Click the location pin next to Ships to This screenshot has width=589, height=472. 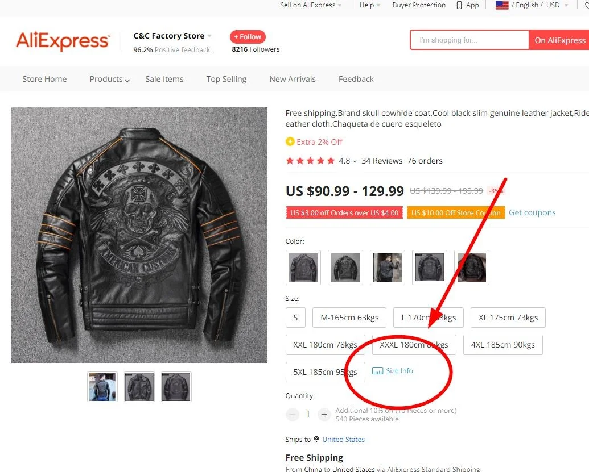(x=316, y=439)
